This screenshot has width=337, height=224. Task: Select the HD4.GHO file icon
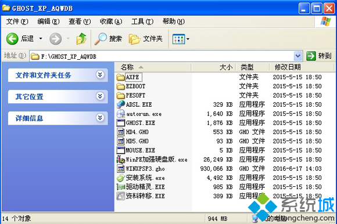tap(121, 132)
